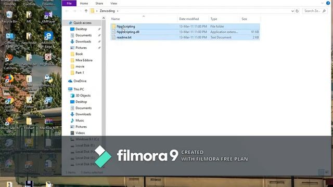333x187 pixels.
Task: Open OneDrive in navigation pane
Action: pos(80,81)
